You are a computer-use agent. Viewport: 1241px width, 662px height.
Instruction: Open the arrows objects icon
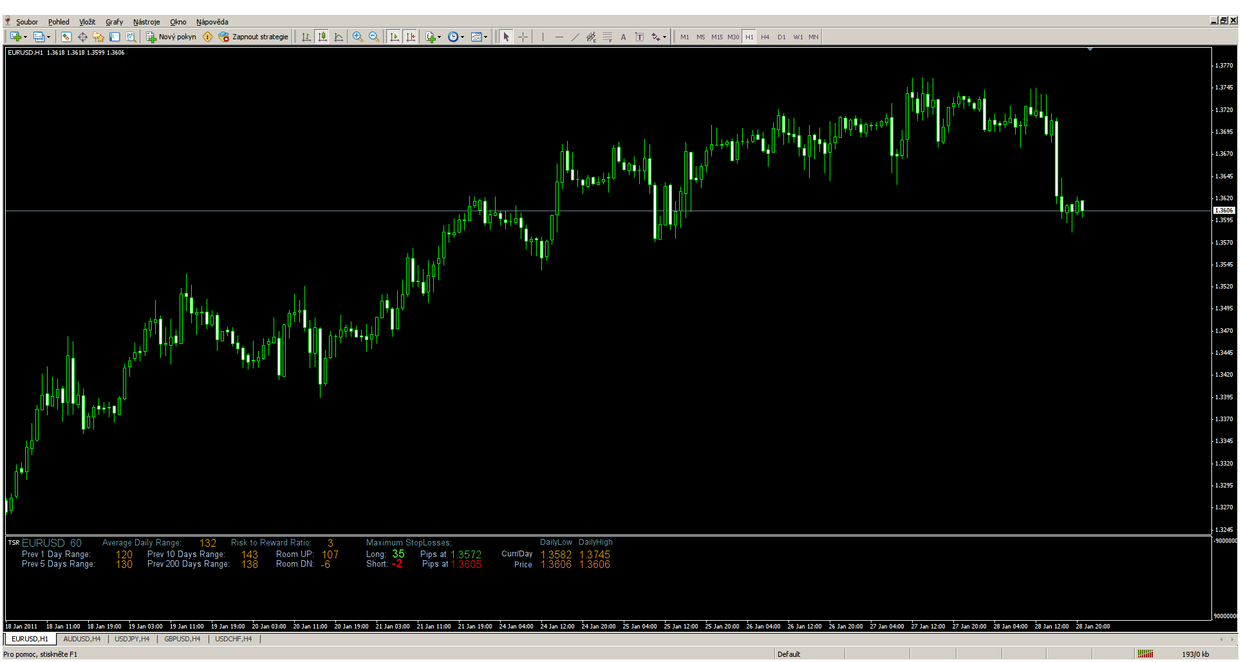coord(655,37)
